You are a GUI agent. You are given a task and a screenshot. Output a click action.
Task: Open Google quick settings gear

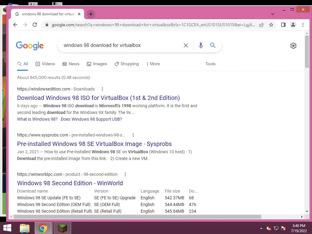(293, 46)
